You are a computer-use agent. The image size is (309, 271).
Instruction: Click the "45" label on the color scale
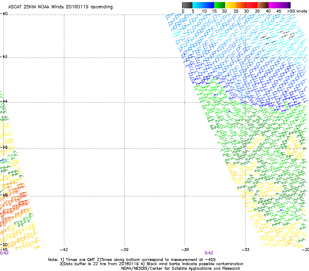pyautogui.click(x=279, y=11)
